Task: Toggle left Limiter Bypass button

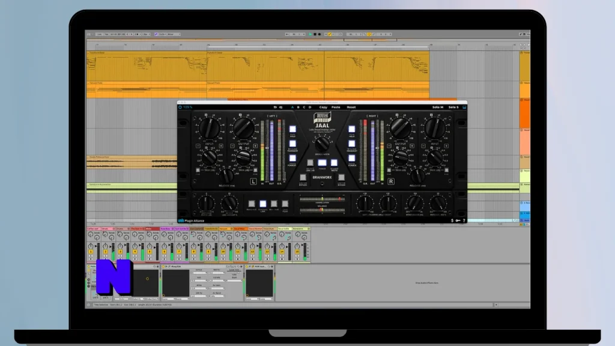Action: tap(303, 177)
